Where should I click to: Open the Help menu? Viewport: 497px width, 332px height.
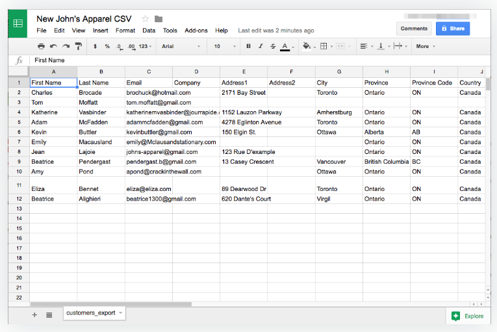(x=222, y=31)
